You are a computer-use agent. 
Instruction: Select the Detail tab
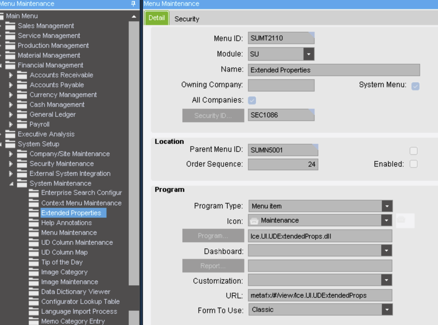pyautogui.click(x=157, y=18)
